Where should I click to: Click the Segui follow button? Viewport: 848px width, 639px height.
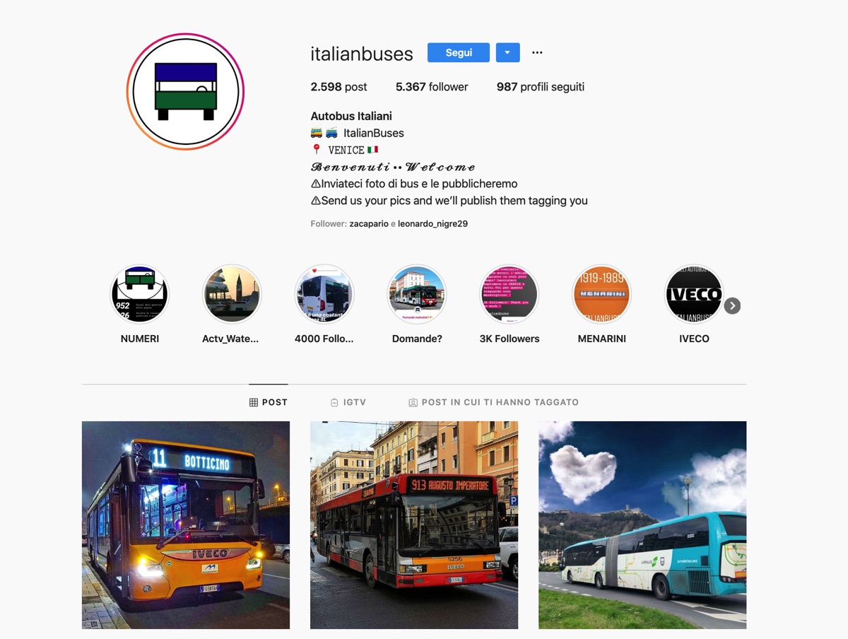point(459,53)
